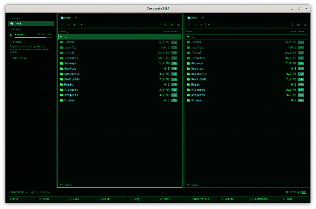The image size is (316, 209).
Task: Click F2 Menu button
Action: click(52, 199)
